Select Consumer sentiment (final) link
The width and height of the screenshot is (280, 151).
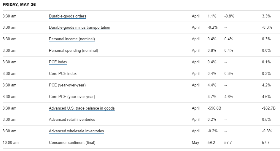(72, 143)
